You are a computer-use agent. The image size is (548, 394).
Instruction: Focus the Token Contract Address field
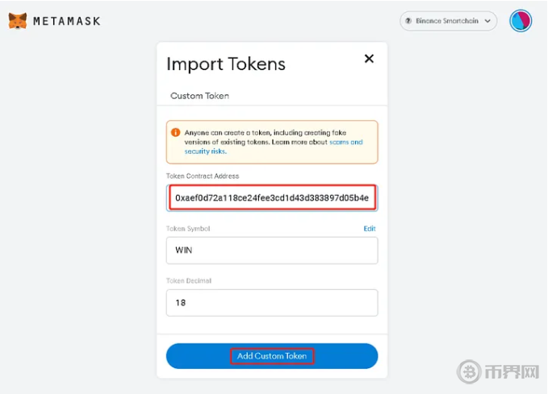(271, 197)
